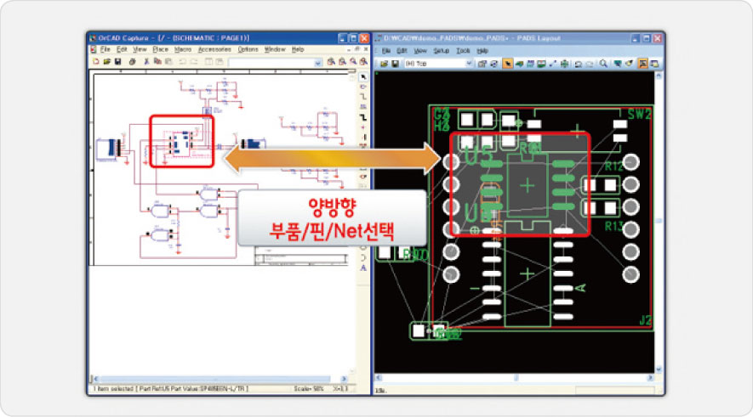Open the Tools menu in PADS Layout
The width and height of the screenshot is (753, 417).
[x=463, y=51]
